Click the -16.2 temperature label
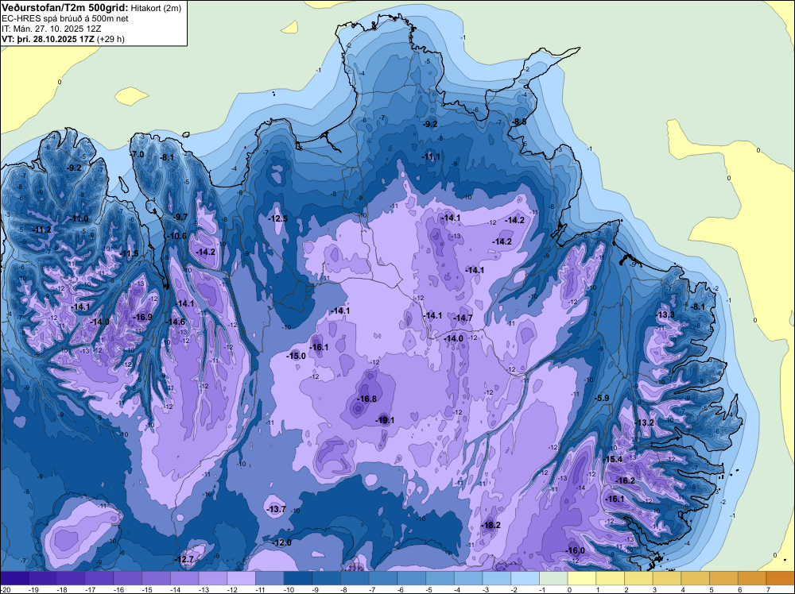This screenshot has width=795, height=594. point(625,480)
